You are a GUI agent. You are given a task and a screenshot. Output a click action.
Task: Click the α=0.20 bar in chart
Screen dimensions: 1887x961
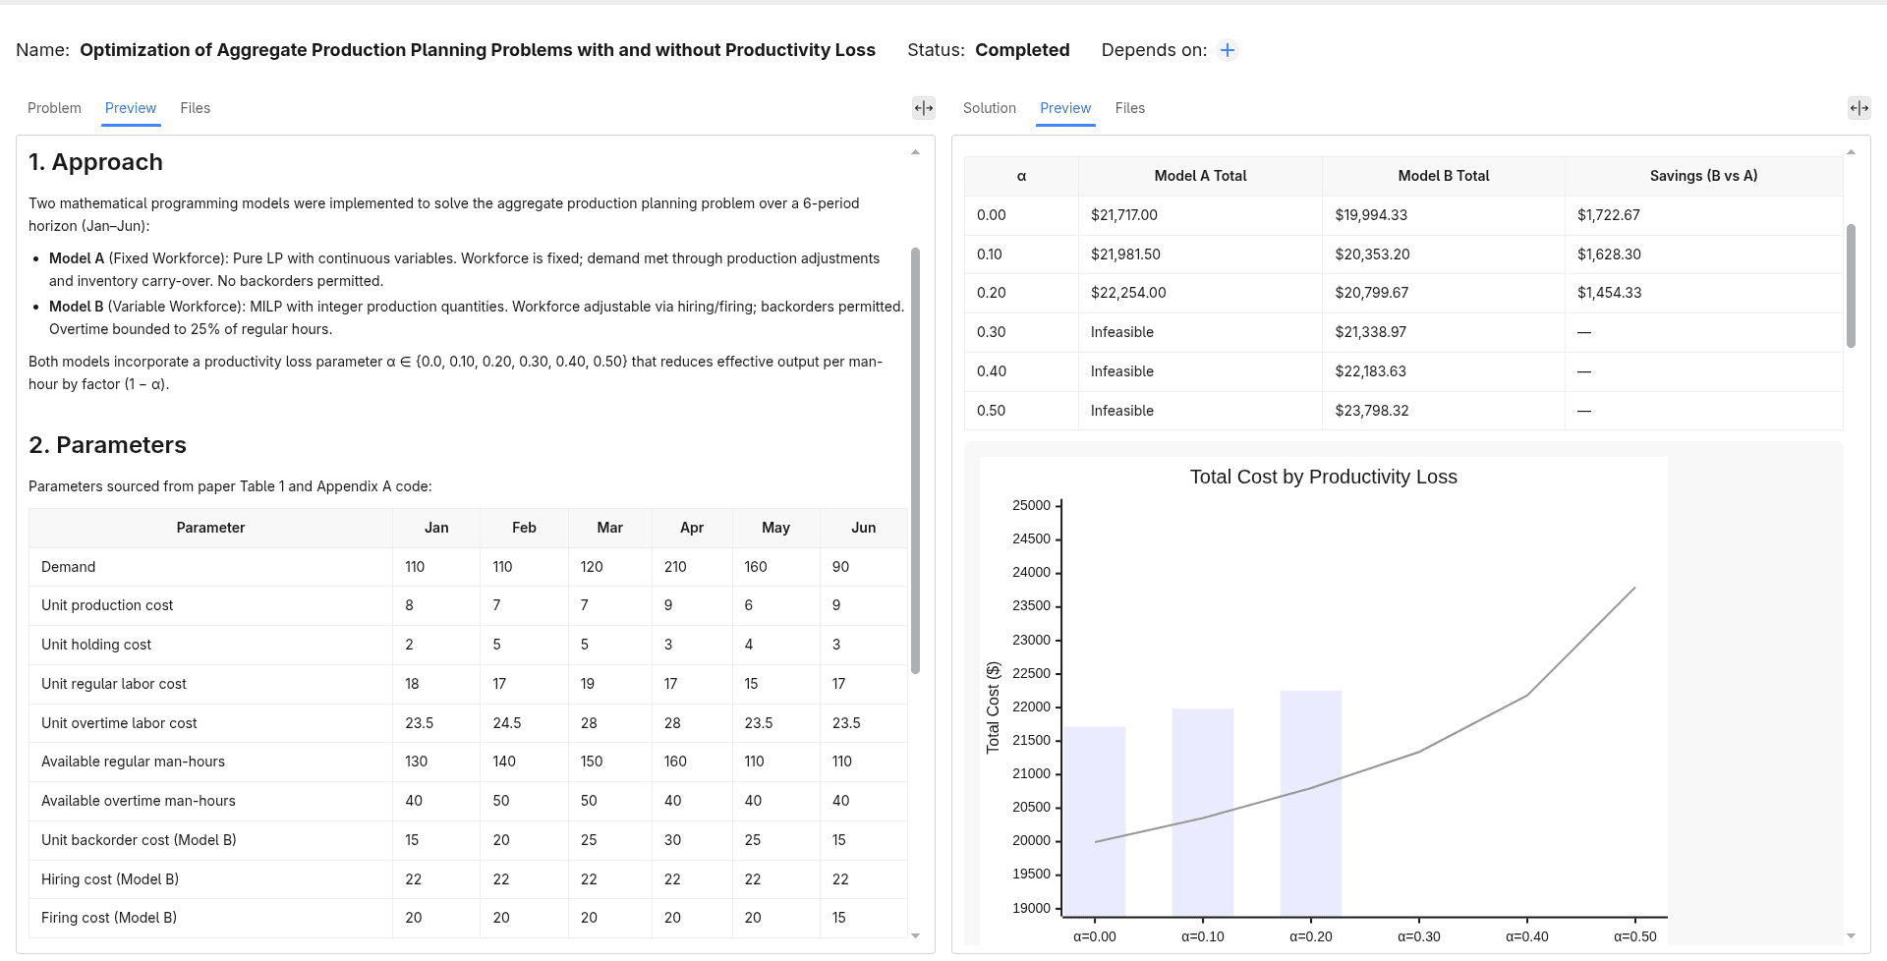[x=1311, y=804]
